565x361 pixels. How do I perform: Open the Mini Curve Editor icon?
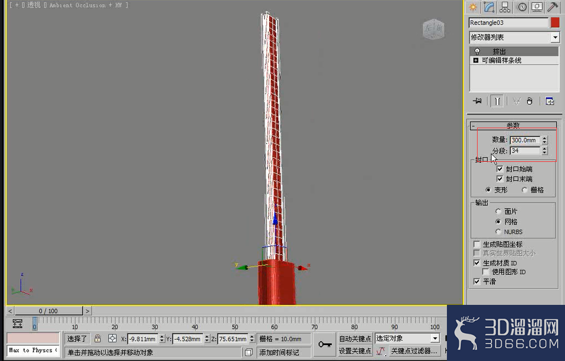(17, 323)
